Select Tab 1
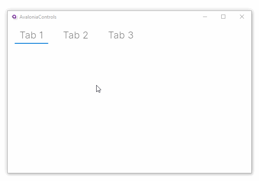 [x=32, y=35]
